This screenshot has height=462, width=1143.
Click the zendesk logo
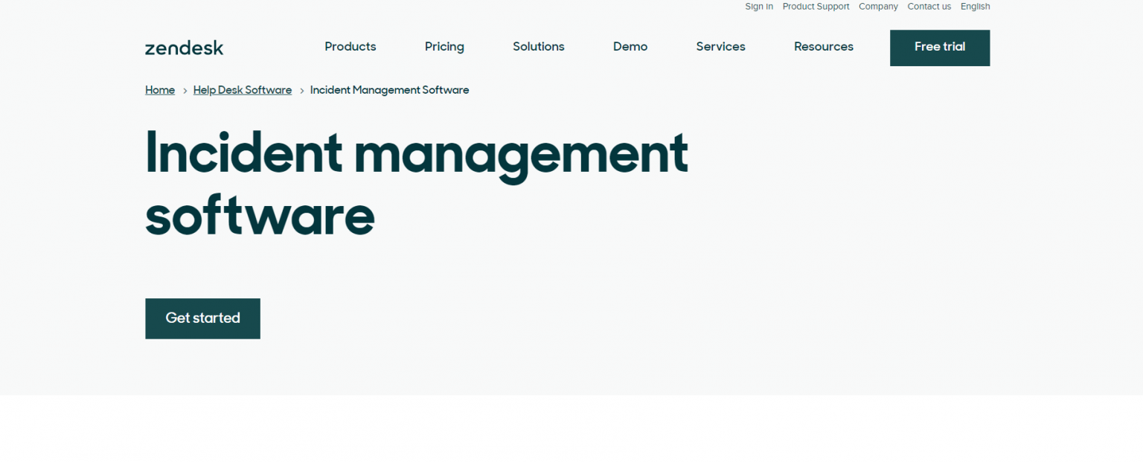click(x=183, y=47)
